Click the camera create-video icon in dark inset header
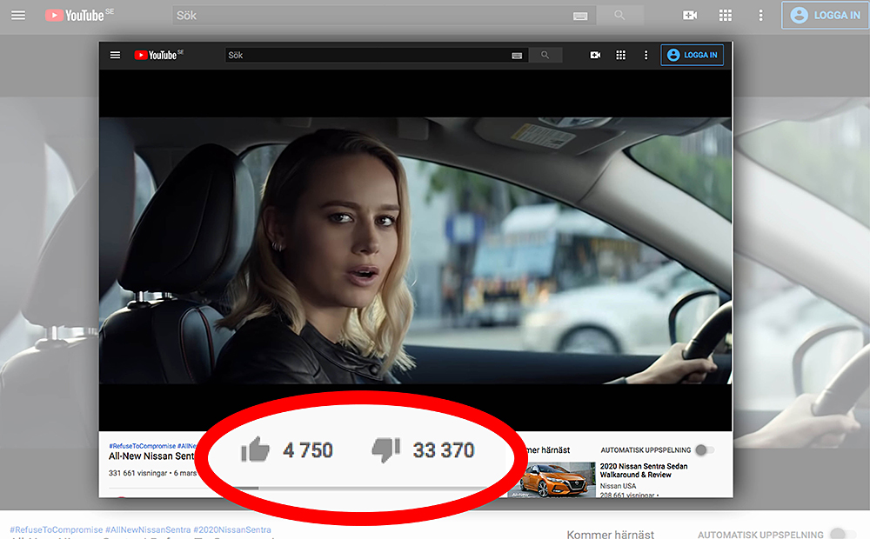The height and width of the screenshot is (539, 870). [x=595, y=55]
